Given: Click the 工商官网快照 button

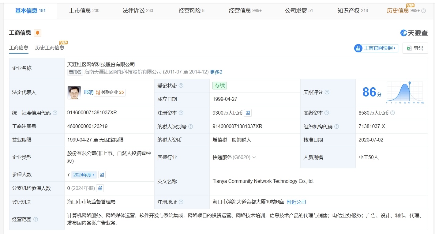Looking at the screenshot, I should 376,48.
